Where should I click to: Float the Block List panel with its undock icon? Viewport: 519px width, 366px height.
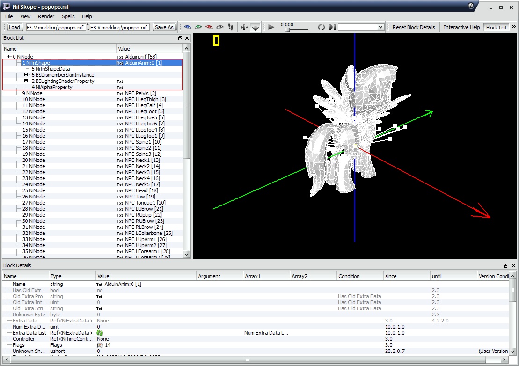(x=180, y=38)
